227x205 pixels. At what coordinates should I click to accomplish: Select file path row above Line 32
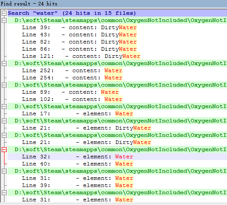(x=117, y=149)
